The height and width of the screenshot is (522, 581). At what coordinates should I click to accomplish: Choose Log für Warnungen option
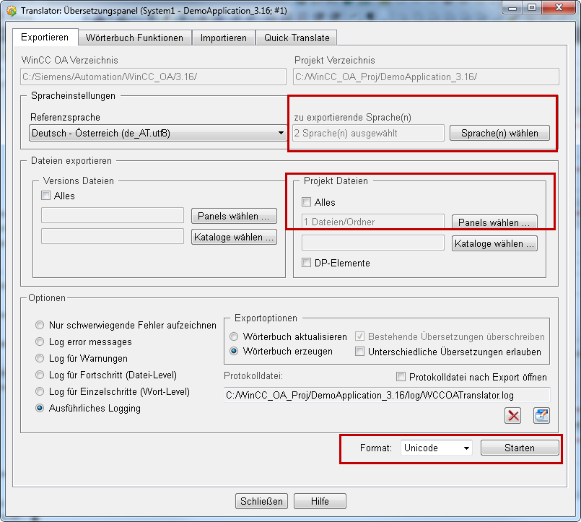coord(40,358)
